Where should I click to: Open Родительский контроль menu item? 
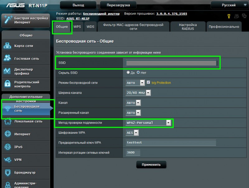pos(26,84)
